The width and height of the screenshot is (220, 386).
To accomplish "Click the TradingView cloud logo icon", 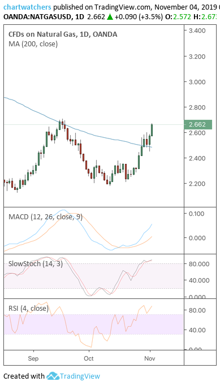I will [x=53, y=376].
